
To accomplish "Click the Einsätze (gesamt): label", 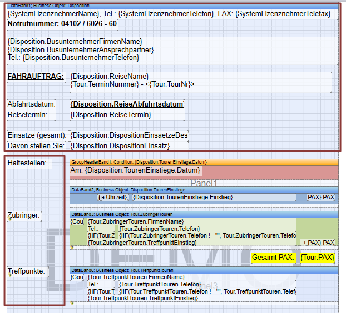I will [x=37, y=135].
